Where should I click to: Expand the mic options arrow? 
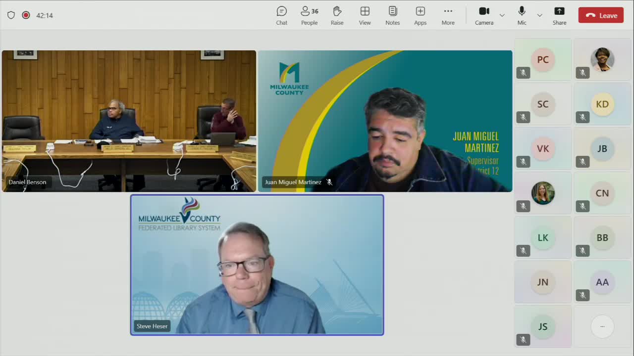coord(540,15)
